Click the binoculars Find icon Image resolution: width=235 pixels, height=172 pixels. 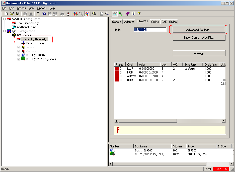(62, 14)
